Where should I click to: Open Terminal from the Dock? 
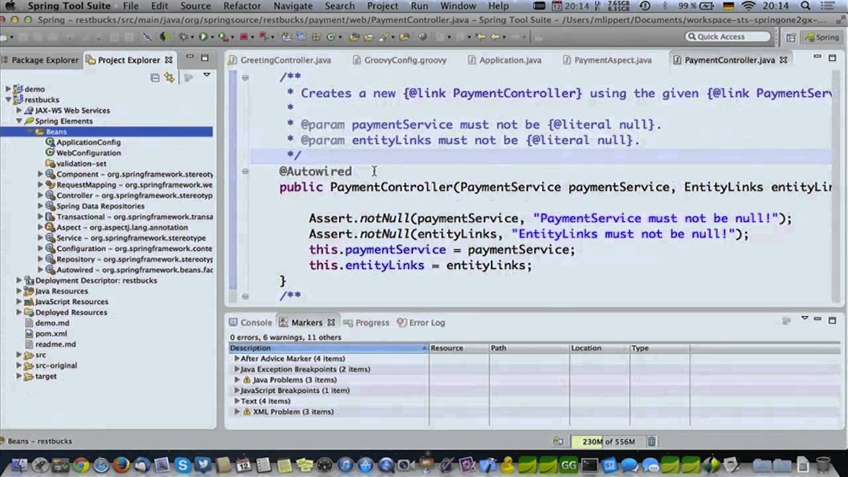click(589, 465)
